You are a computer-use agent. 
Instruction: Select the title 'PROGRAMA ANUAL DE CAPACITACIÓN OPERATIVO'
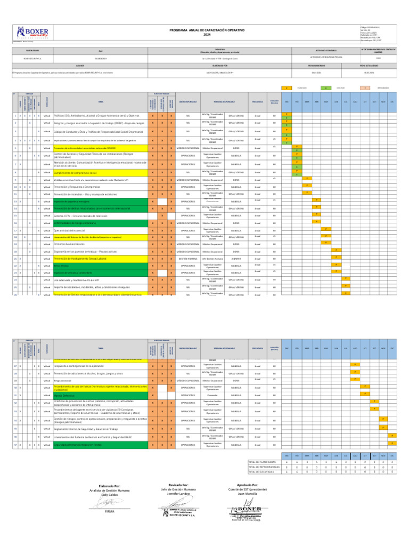coord(207,30)
